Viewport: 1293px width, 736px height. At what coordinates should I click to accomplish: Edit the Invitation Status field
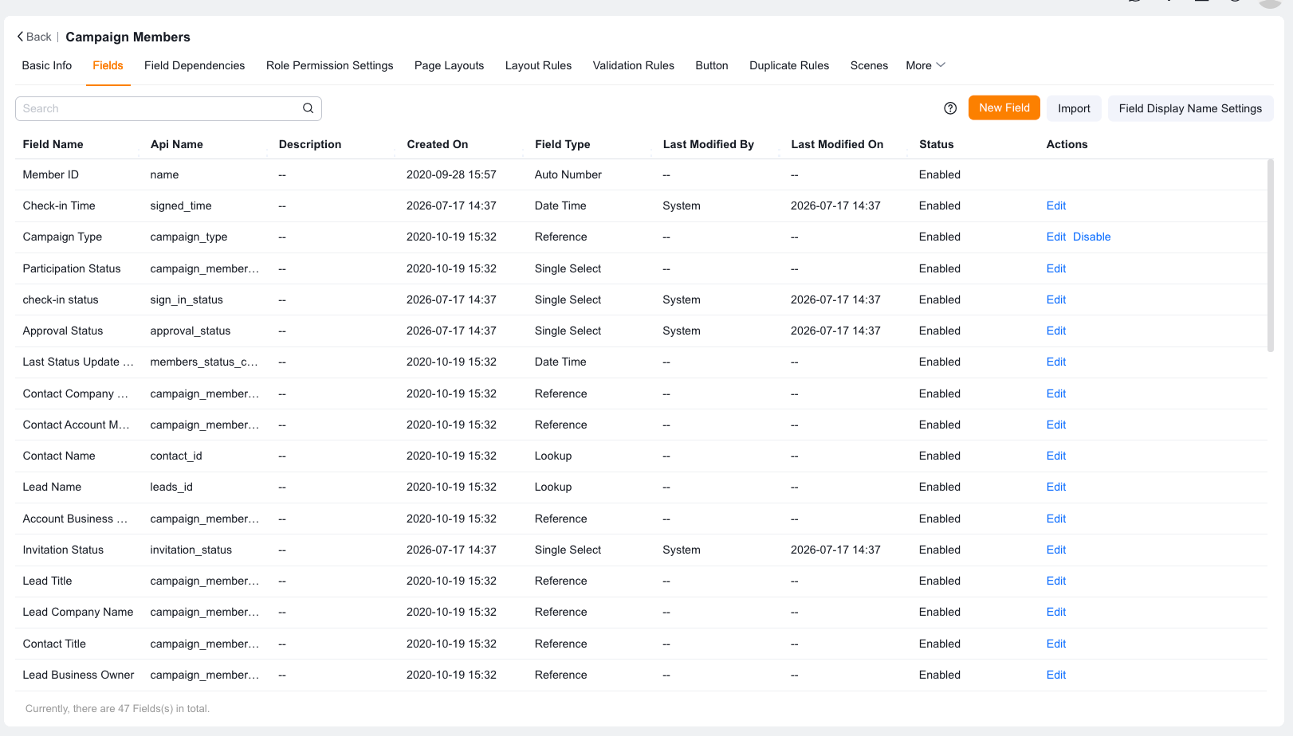pos(1056,550)
